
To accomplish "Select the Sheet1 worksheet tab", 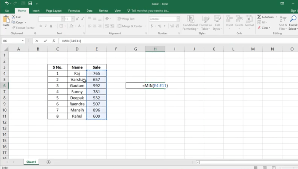I will tap(31, 162).
